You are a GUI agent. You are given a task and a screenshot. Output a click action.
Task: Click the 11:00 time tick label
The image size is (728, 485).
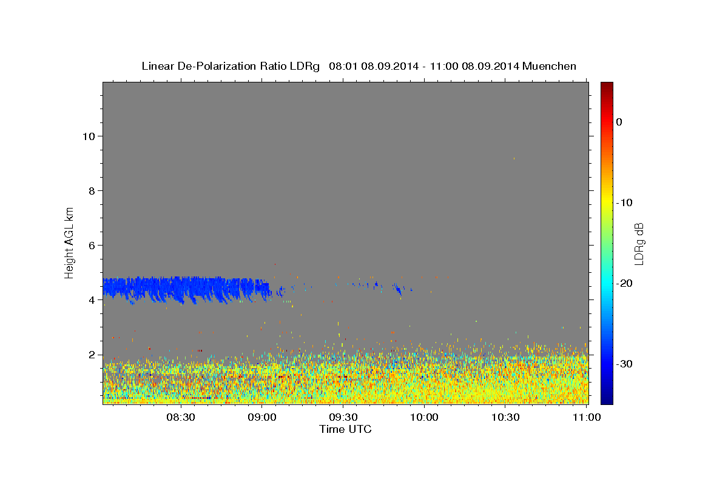pyautogui.click(x=586, y=418)
